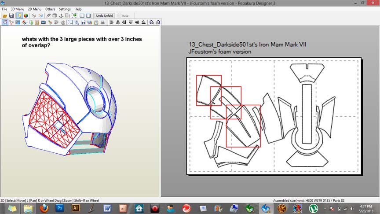The height and width of the screenshot is (214, 380).
Task: Click the colored cube texture icon
Action: tap(26, 15)
